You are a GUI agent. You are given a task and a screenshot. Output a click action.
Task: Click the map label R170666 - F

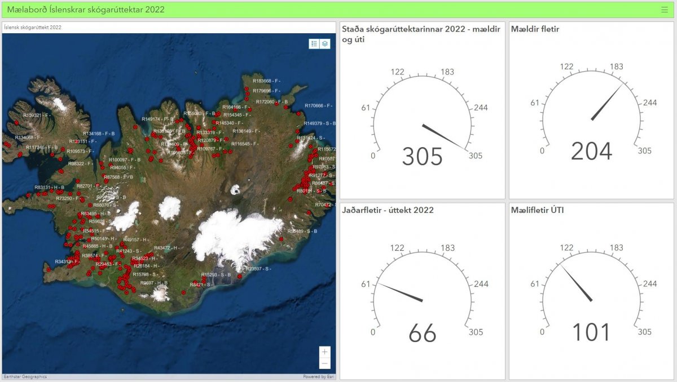(x=318, y=106)
